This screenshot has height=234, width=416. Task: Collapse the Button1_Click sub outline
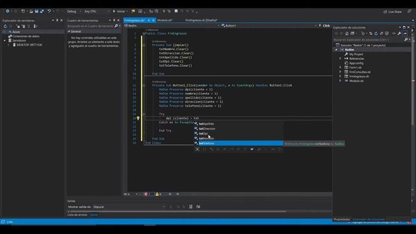click(x=144, y=85)
